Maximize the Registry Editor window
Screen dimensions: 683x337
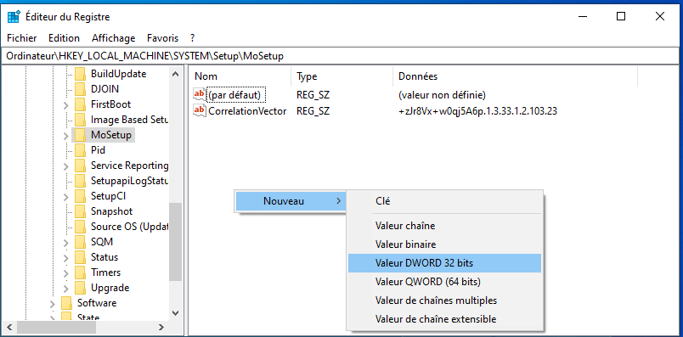(621, 16)
